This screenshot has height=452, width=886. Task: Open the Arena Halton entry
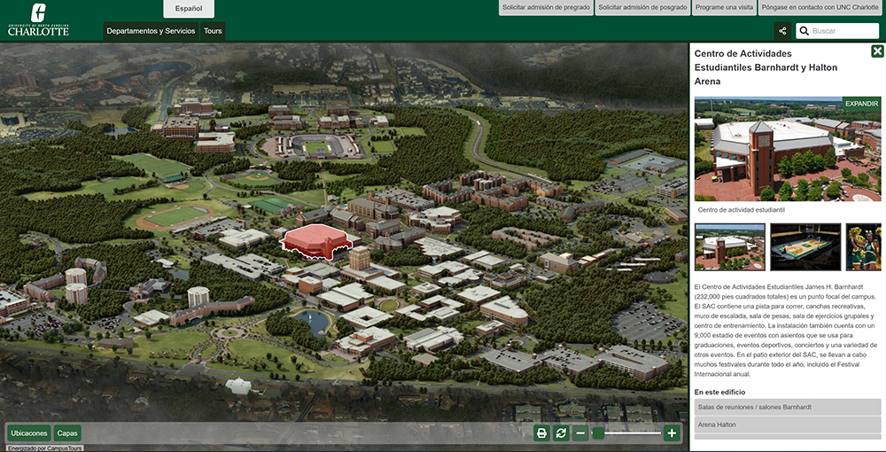tap(788, 425)
